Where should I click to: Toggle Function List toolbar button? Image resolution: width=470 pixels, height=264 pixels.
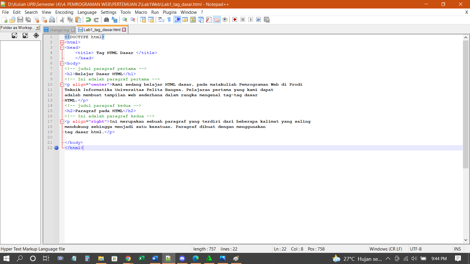click(209, 20)
